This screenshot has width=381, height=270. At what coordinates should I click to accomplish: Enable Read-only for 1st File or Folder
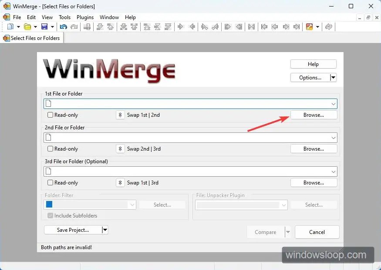tap(50, 115)
